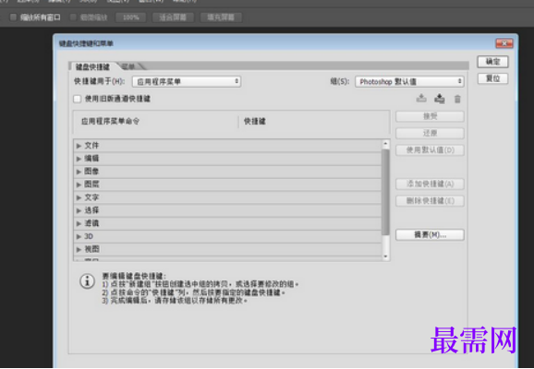This screenshot has width=534, height=369.
Task: Close the 键盘快捷键和菜单 dialog
Action: (x=504, y=43)
